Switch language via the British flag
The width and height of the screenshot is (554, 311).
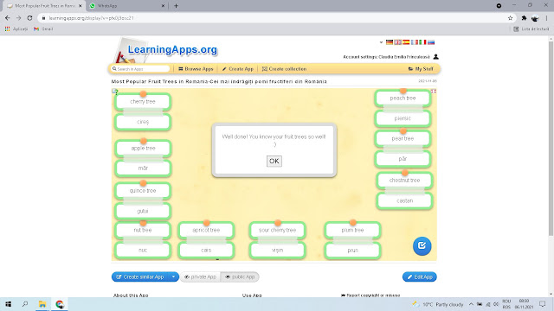pyautogui.click(x=398, y=42)
